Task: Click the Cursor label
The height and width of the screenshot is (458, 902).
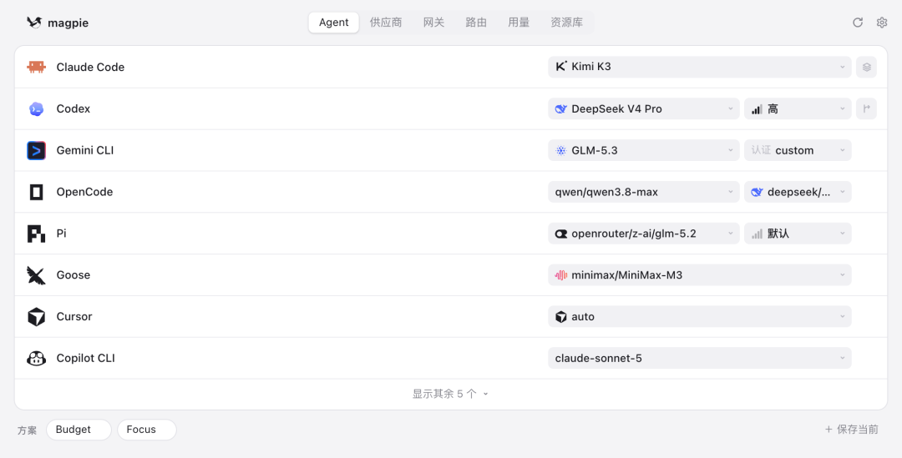Action: pos(74,317)
